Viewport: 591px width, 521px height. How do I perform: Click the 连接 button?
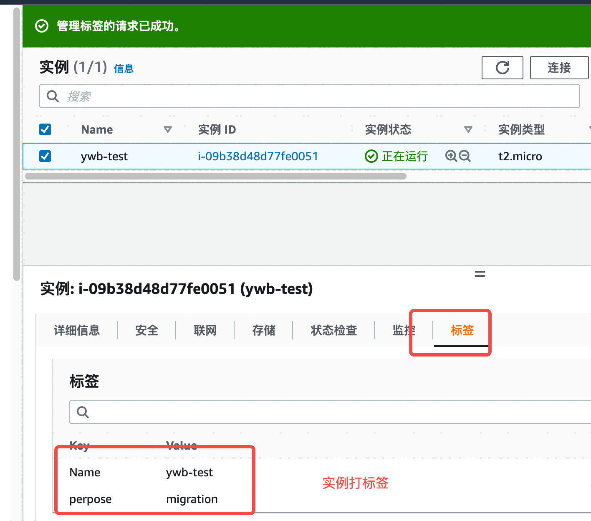coord(559,68)
